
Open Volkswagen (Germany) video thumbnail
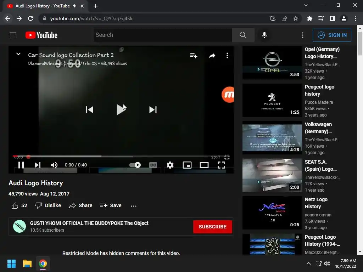tap(272, 138)
